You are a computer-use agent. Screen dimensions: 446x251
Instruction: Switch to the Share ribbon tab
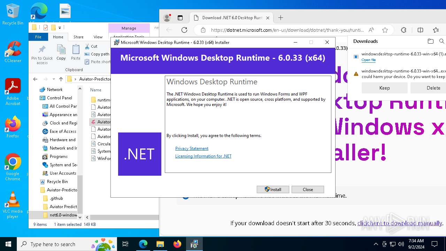pyautogui.click(x=78, y=37)
